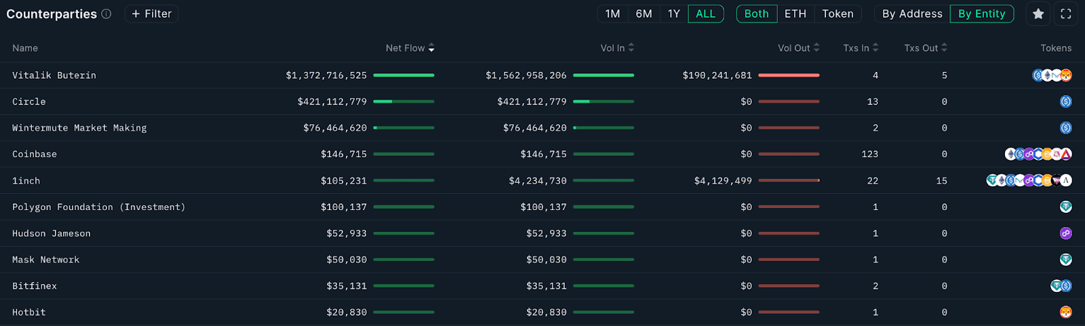Click 1inch Vol In $4,234,730
1085x326 pixels.
tap(538, 181)
